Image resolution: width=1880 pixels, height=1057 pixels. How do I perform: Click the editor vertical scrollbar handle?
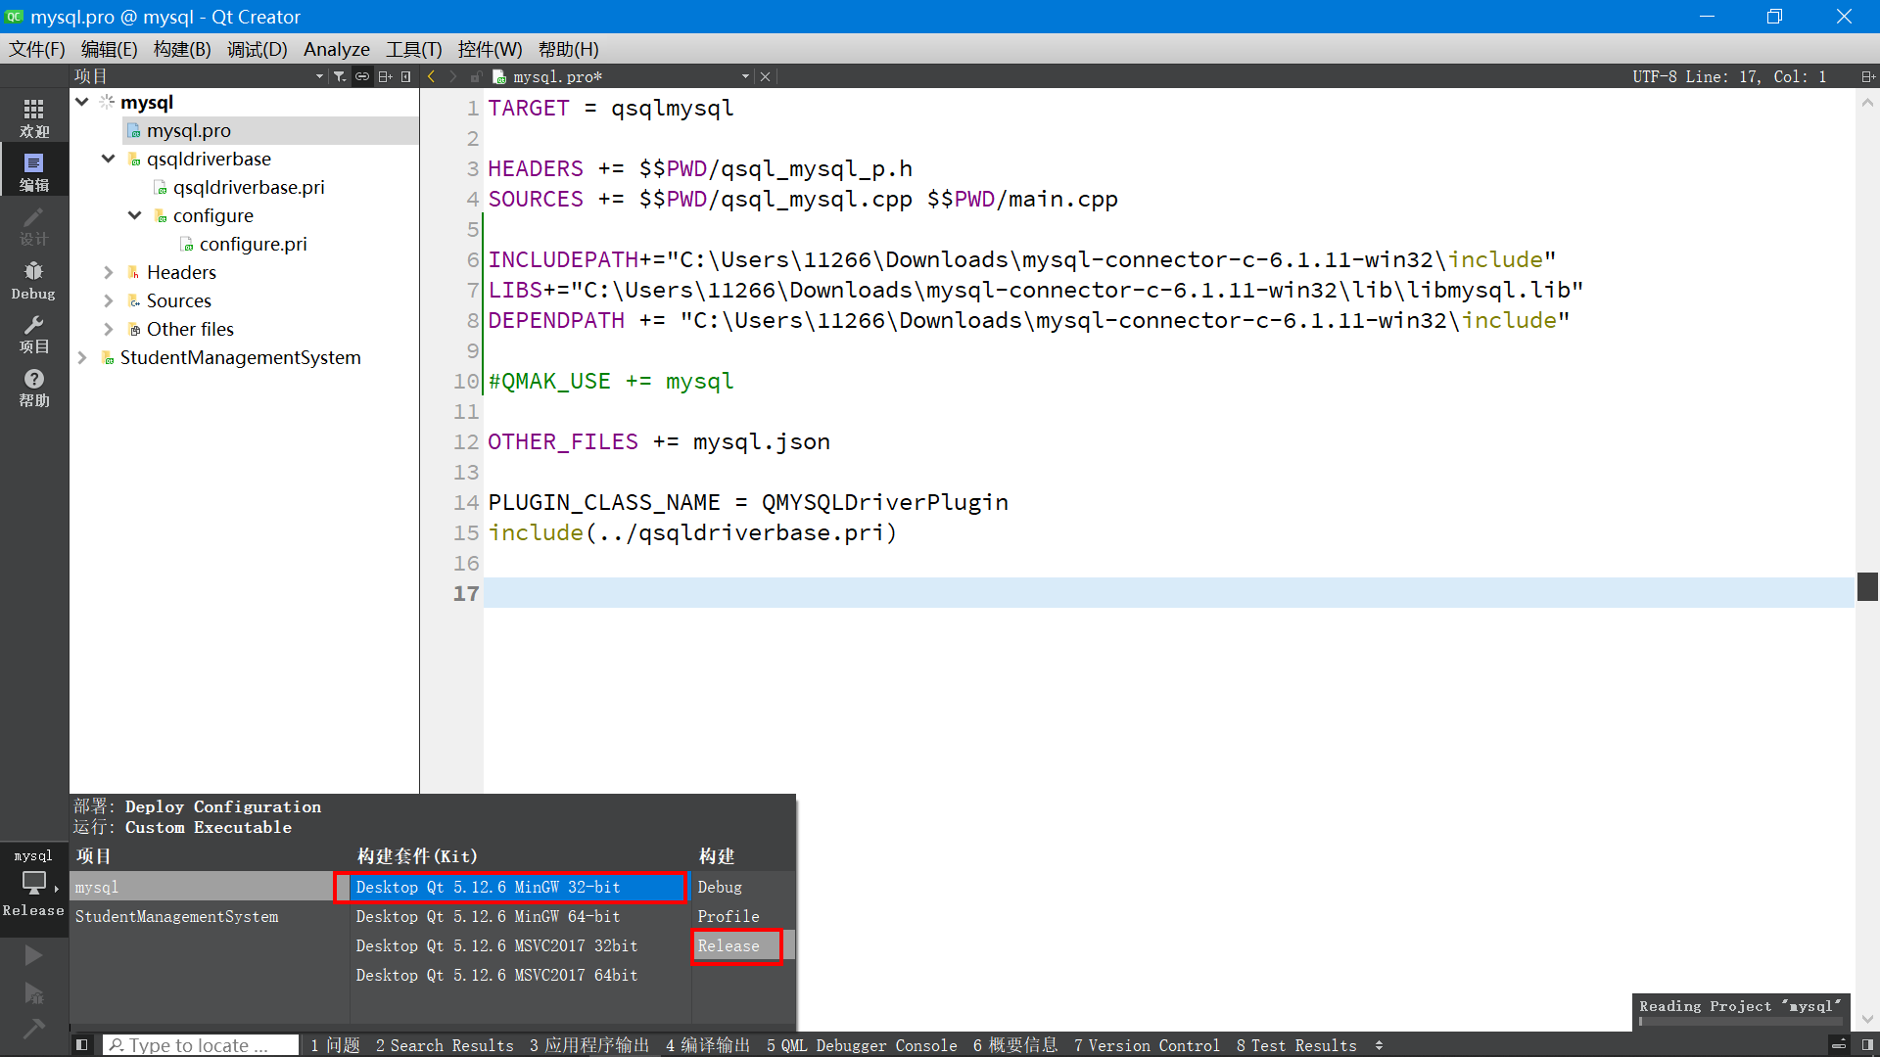tap(1867, 586)
